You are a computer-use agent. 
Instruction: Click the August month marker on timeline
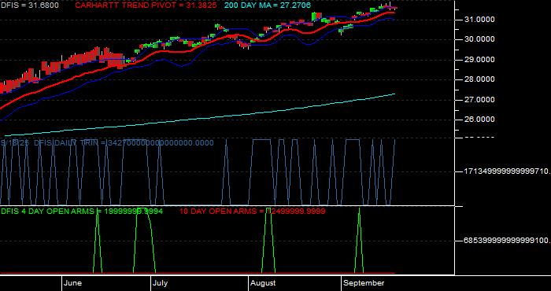(x=263, y=283)
